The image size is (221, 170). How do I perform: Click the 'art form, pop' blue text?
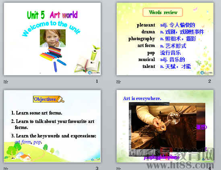[28, 142]
